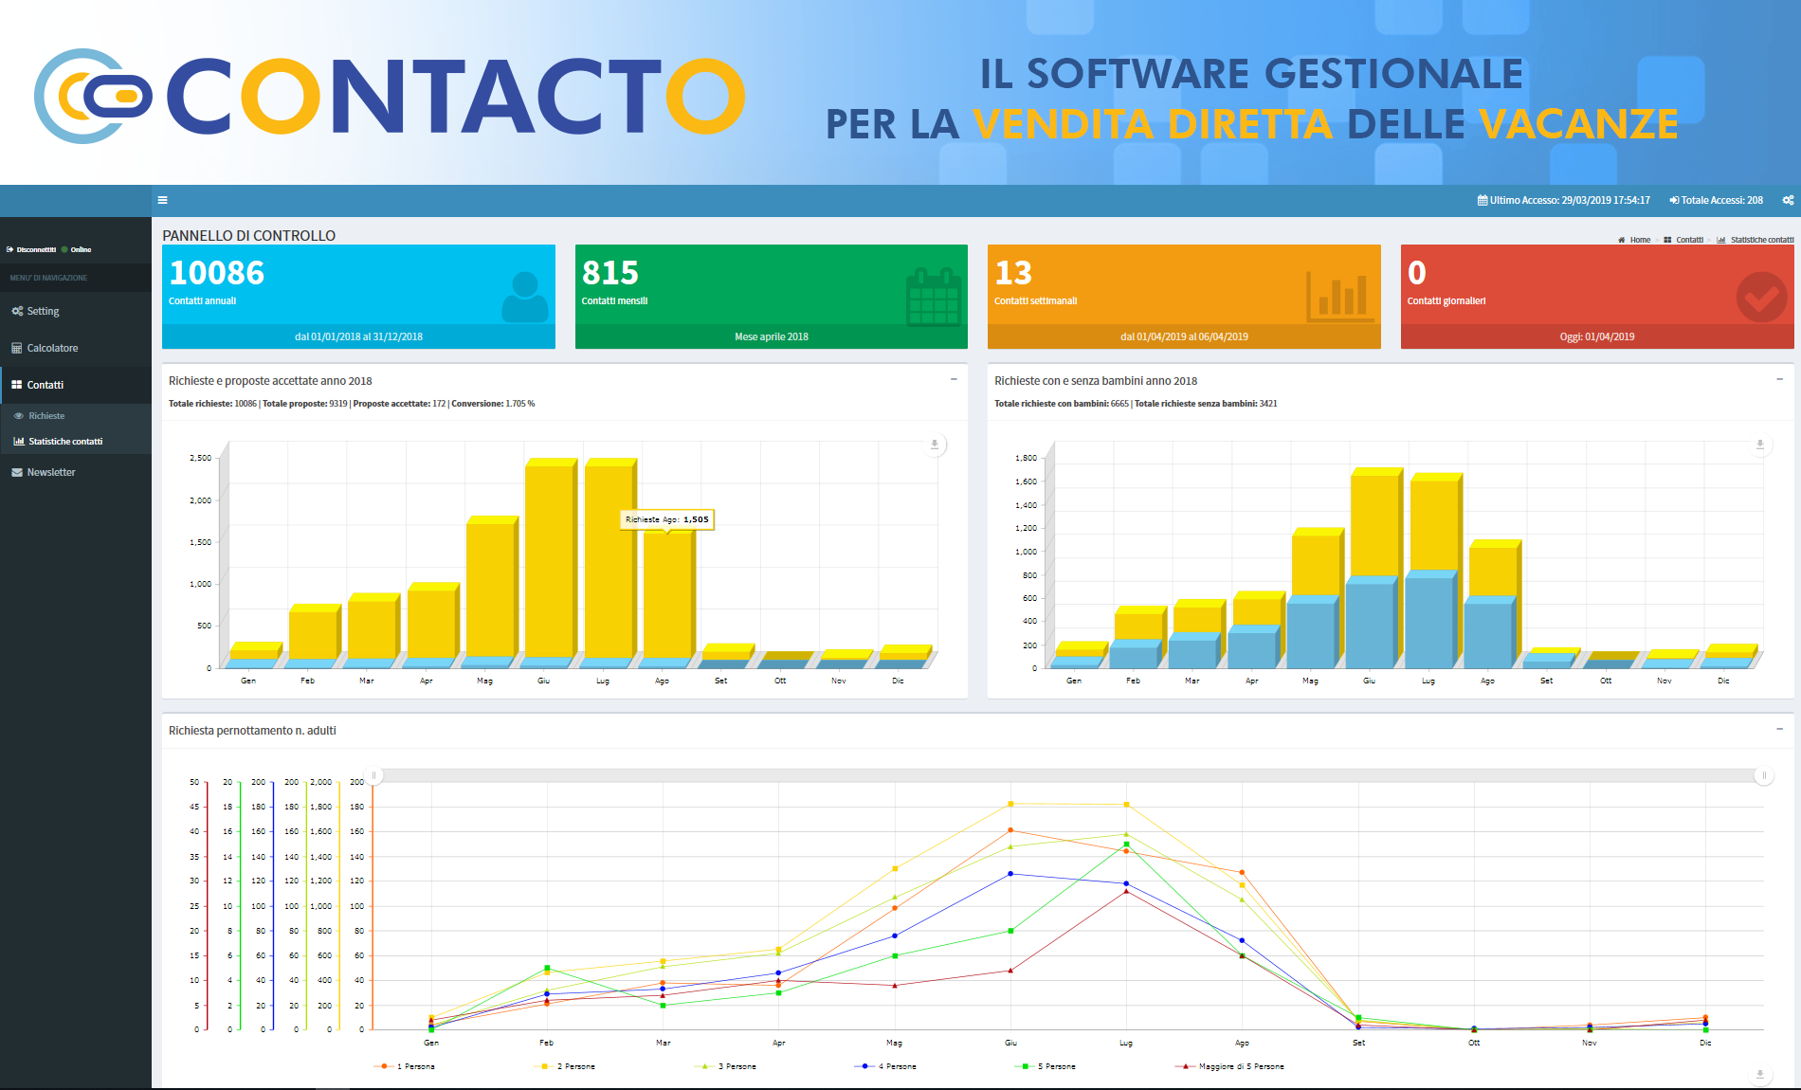Click the Mag yellow bar in Richieste chart
The width and height of the screenshot is (1801, 1090).
pos(490,588)
